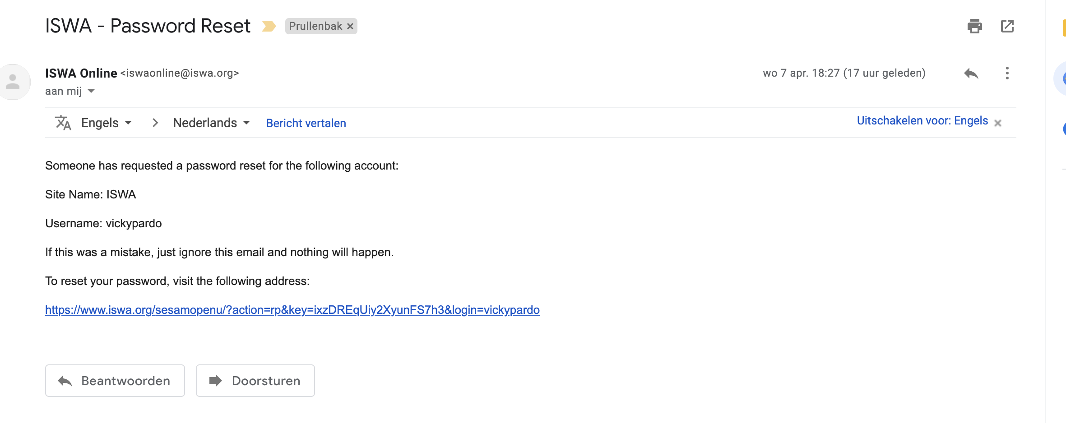The width and height of the screenshot is (1066, 423).
Task: Click the sender name ISWA Online
Action: 81,73
